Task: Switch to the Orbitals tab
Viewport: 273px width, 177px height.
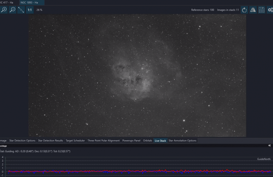Action: click(147, 141)
